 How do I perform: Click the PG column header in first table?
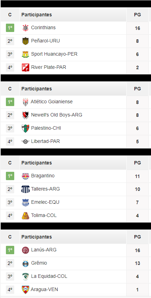pos(137,15)
